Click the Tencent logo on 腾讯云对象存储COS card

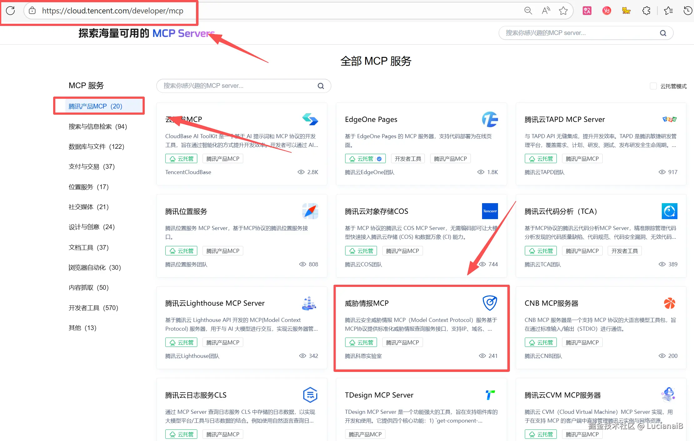[490, 211]
